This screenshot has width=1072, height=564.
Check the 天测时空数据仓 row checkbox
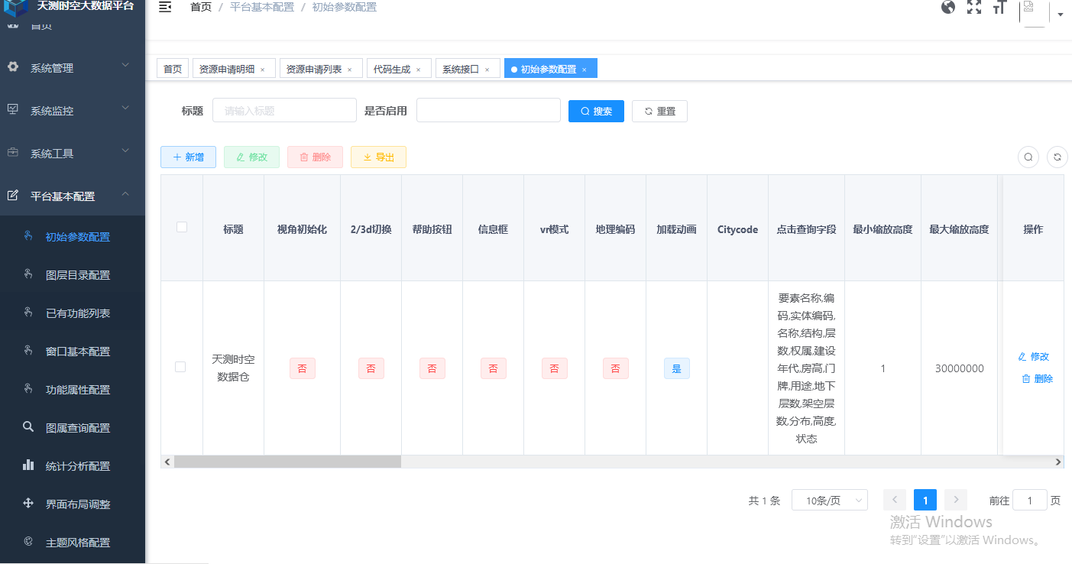pos(180,367)
